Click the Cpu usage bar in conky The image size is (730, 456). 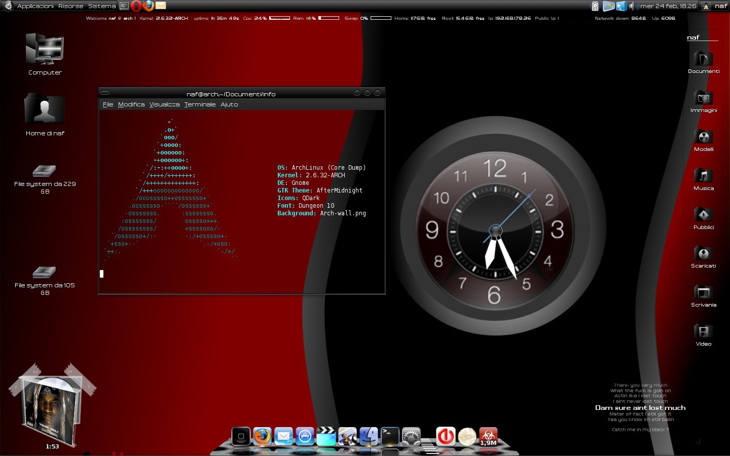[x=279, y=18]
